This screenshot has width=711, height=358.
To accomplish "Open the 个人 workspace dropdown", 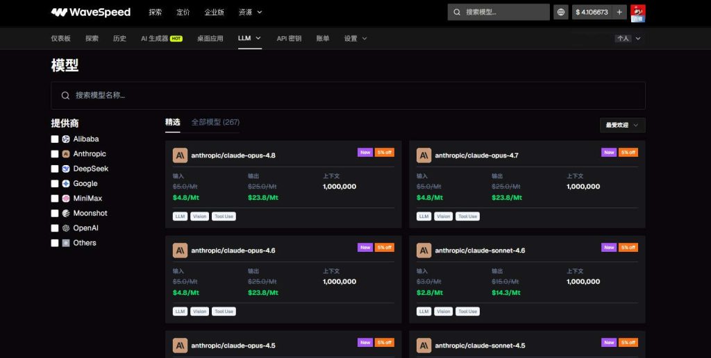I will (x=628, y=39).
